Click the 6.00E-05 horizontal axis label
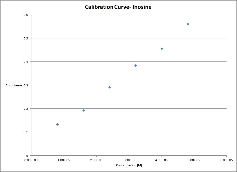 (226, 160)
